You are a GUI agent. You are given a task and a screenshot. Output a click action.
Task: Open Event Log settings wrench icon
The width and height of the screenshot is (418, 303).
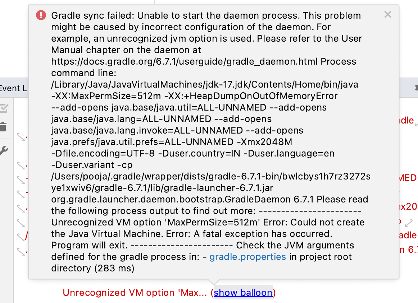coord(4,150)
